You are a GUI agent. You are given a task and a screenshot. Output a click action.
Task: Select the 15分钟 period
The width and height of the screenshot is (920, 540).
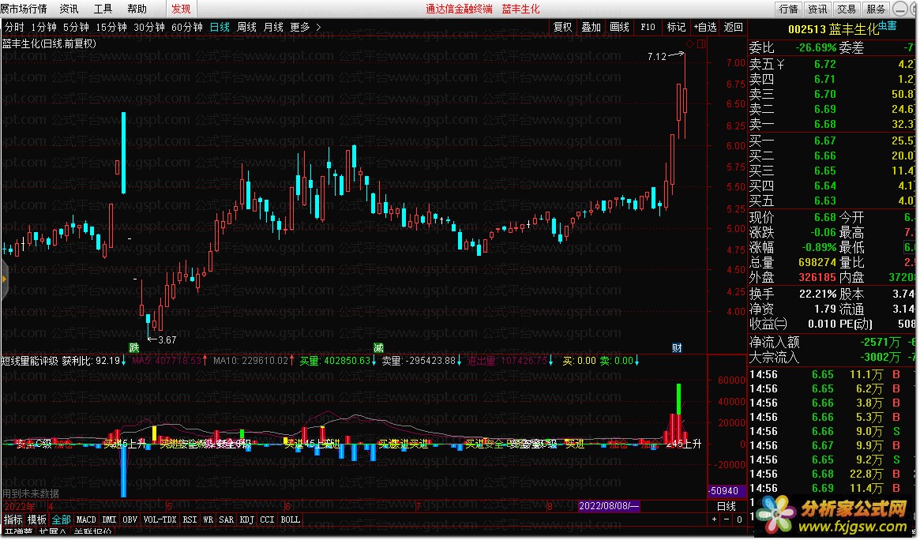point(111,27)
